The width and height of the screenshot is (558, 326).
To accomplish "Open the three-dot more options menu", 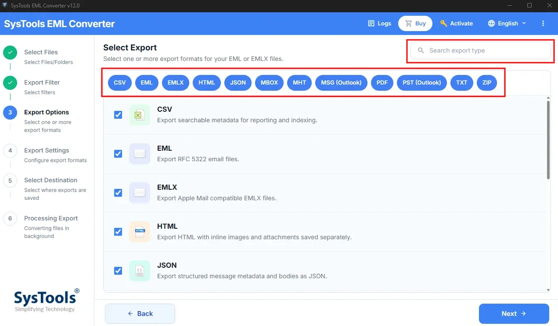I will coord(543,23).
